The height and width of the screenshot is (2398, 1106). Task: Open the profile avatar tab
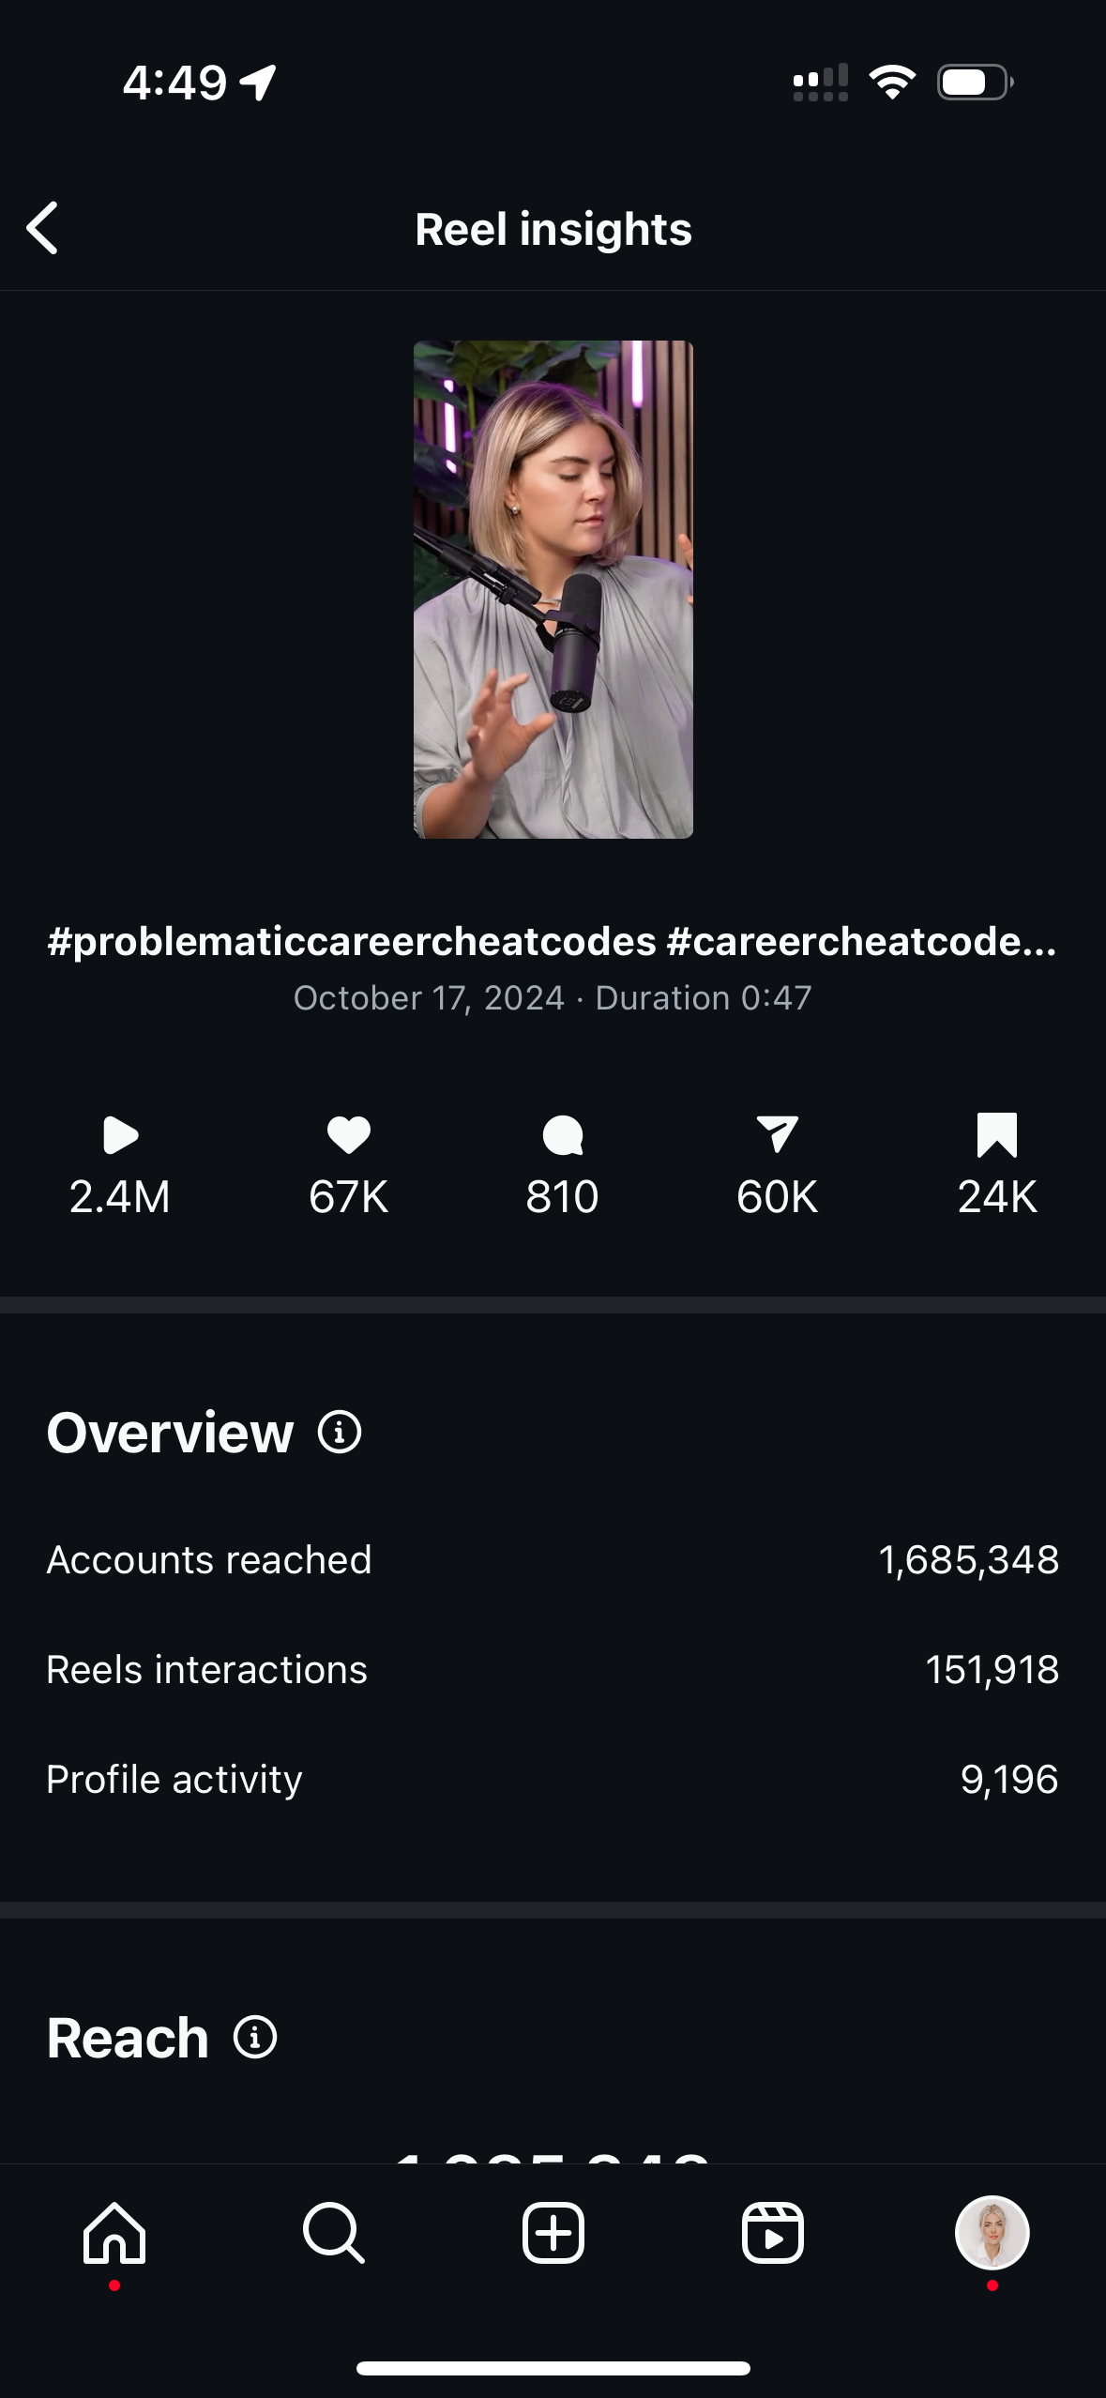[992, 2233]
